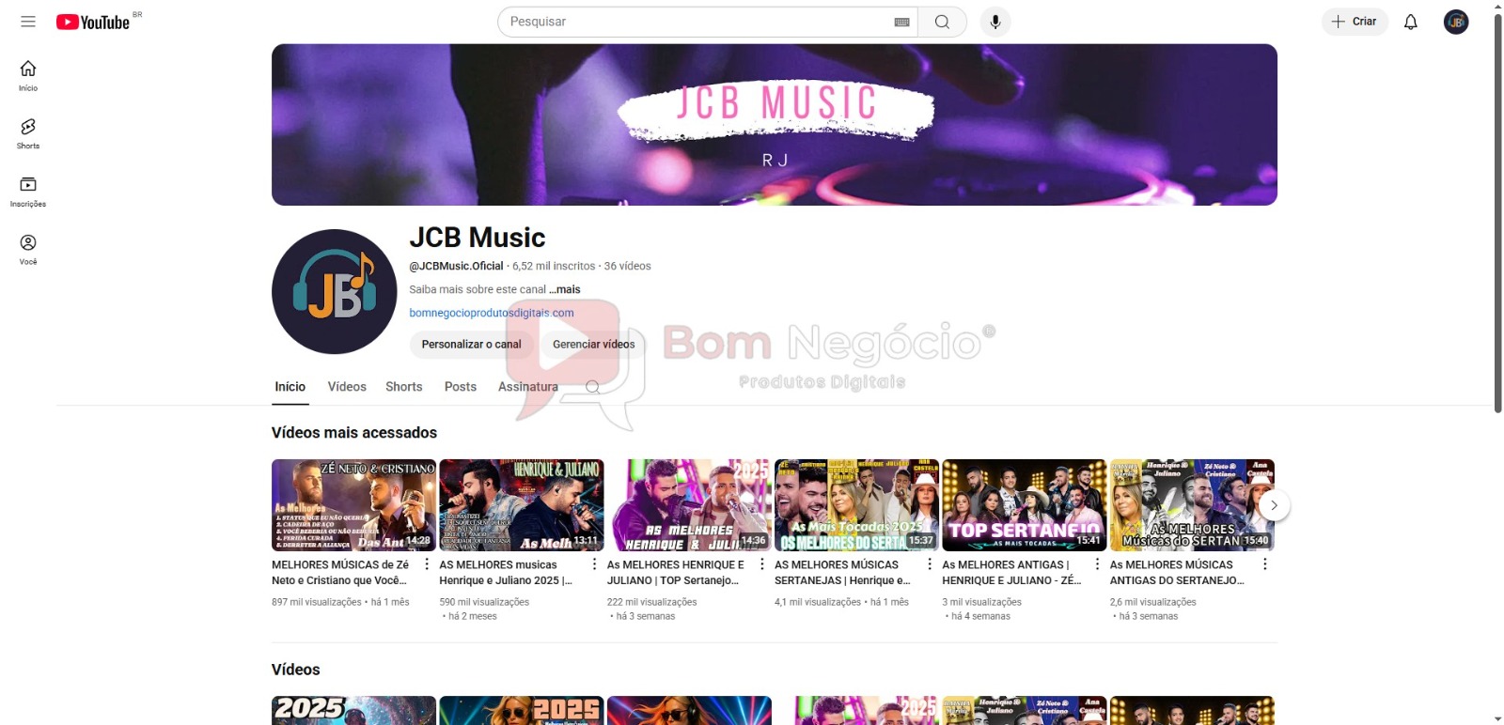Open Shorts from the sidebar
The image size is (1504, 725).
[28, 134]
